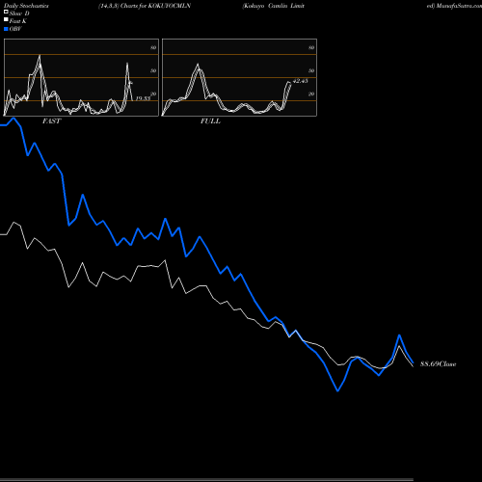This screenshot has height=482, width=482.
Task: Click the Daily Stochastics title text
Action: coord(26,6)
